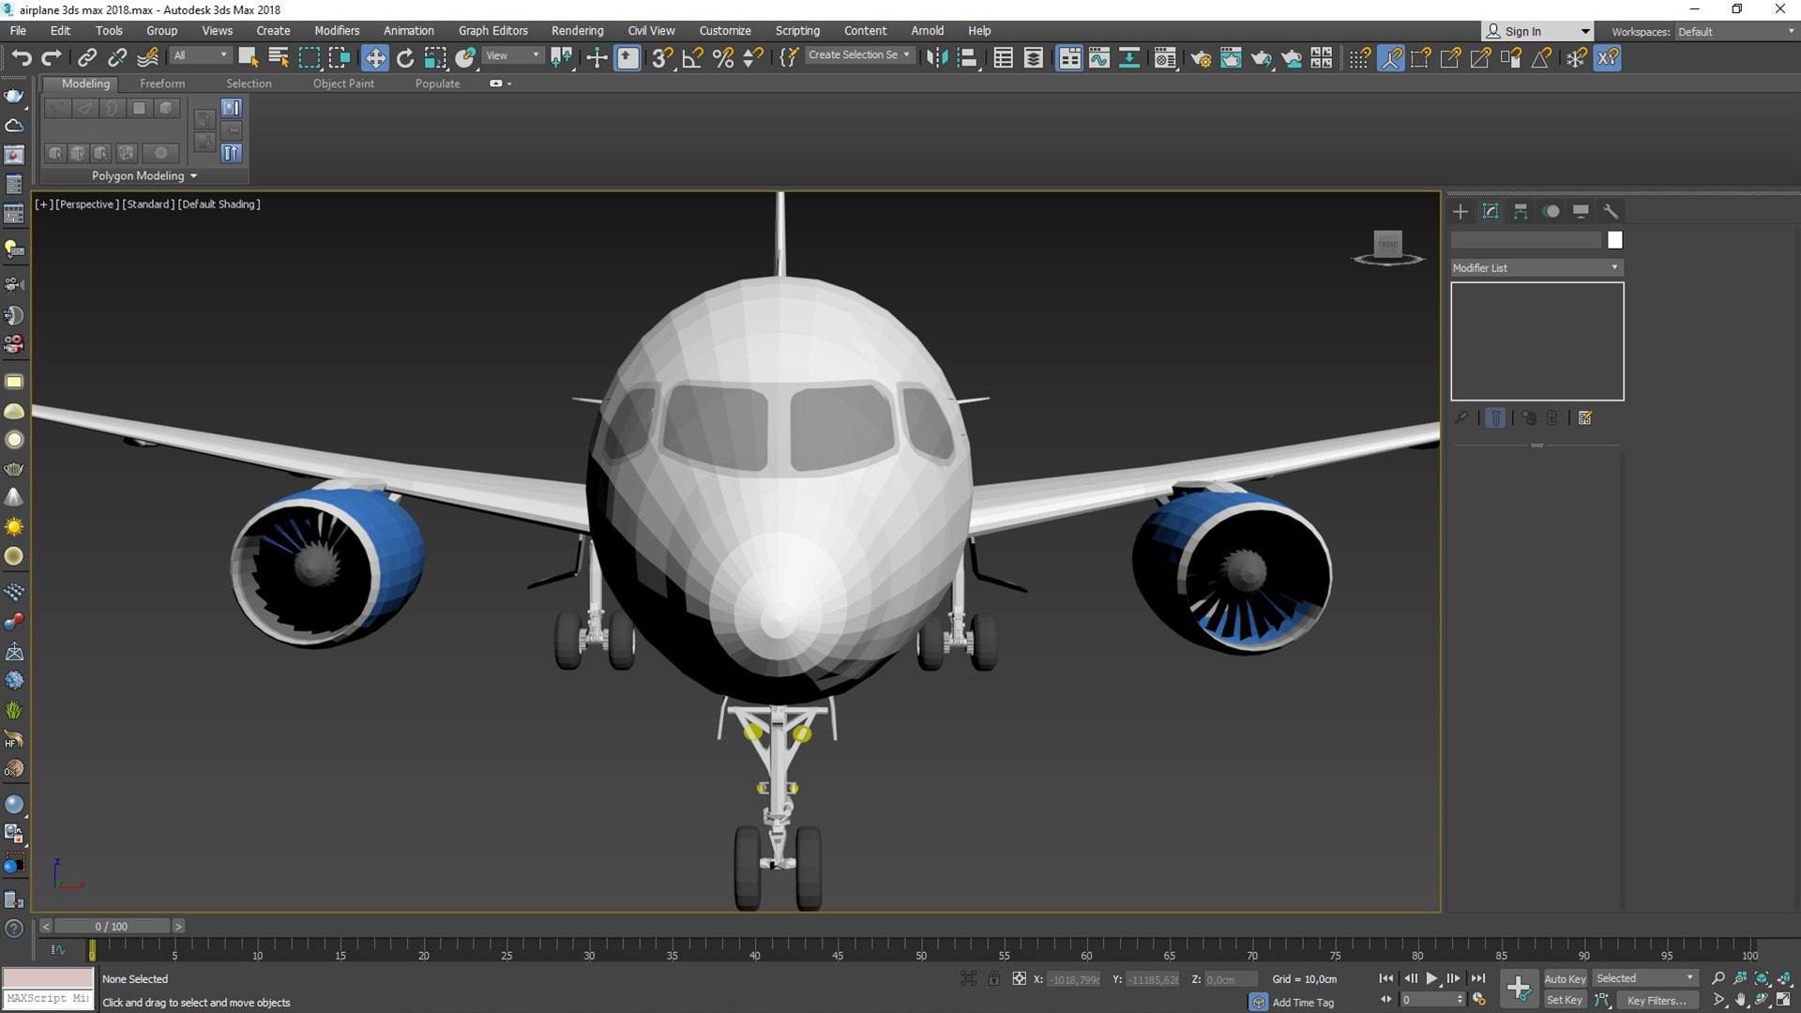Click the white object color swatch
Screen dimensions: 1801x1013
point(1614,240)
